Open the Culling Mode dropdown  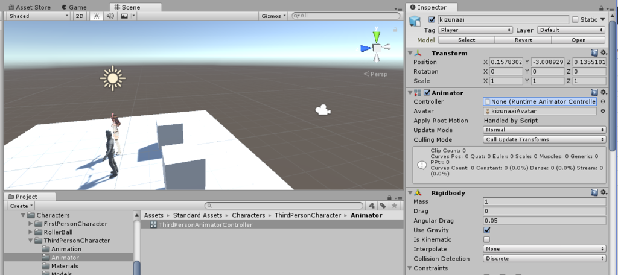[x=544, y=139]
